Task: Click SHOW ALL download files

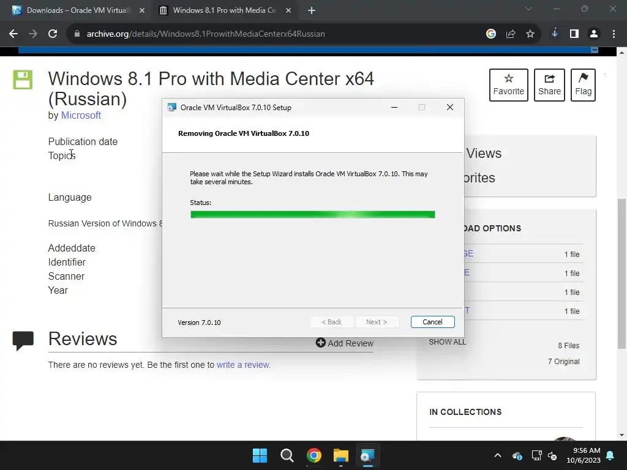Action: click(448, 342)
